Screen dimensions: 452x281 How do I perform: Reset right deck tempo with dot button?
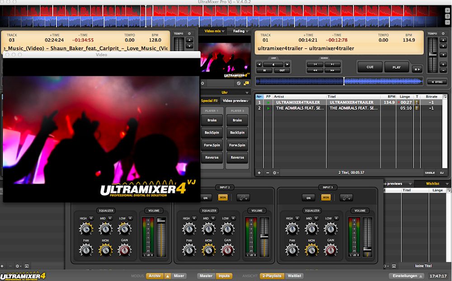[x=443, y=55]
